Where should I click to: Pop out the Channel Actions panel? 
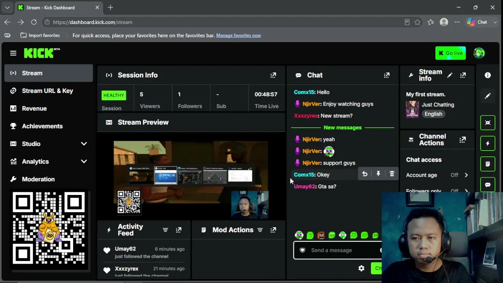click(x=463, y=140)
